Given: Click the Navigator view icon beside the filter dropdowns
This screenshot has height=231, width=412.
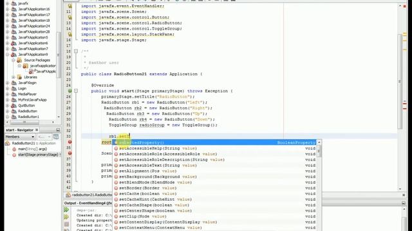Looking at the screenshot, I should pos(56,137).
